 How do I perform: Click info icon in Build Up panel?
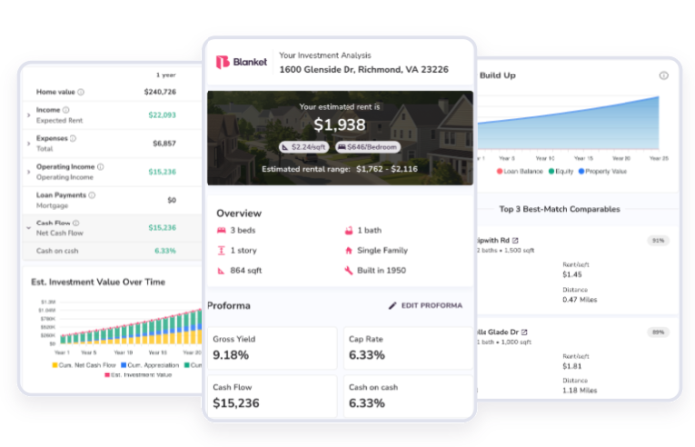click(x=663, y=75)
